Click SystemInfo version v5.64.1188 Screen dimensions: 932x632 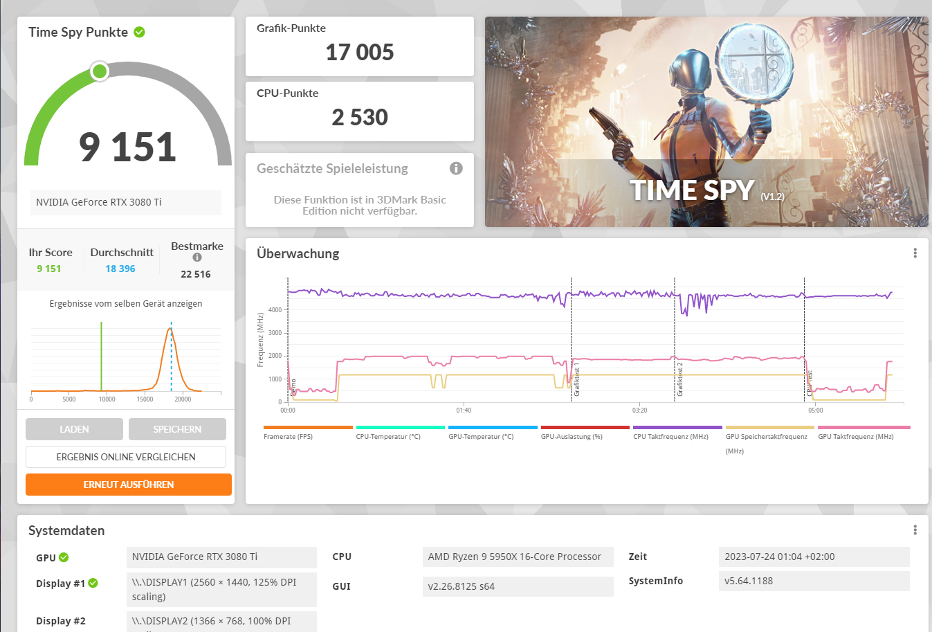point(814,581)
